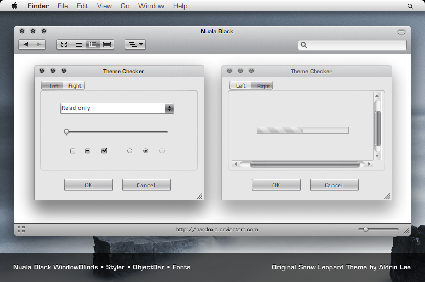Click the grid icon in status bar
Image resolution: width=425 pixels, height=282 pixels.
point(21,229)
